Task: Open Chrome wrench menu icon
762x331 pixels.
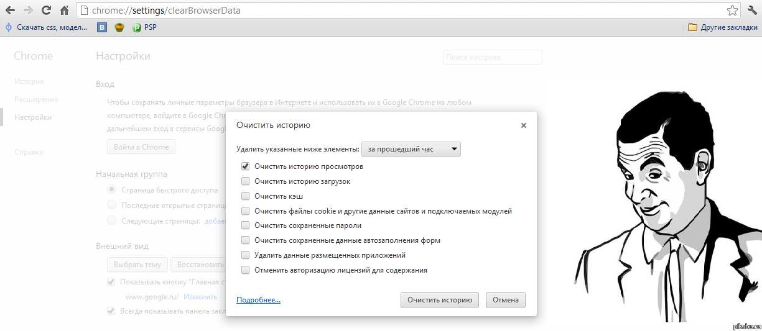Action: (751, 11)
